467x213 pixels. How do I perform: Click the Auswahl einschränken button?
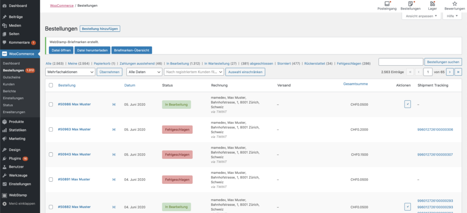click(x=245, y=72)
